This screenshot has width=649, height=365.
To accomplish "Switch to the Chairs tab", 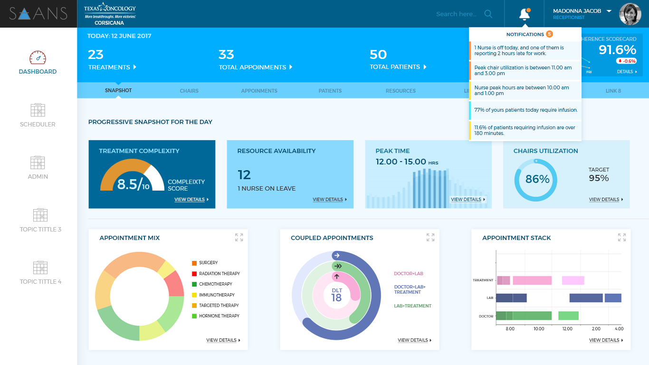I will (x=189, y=91).
